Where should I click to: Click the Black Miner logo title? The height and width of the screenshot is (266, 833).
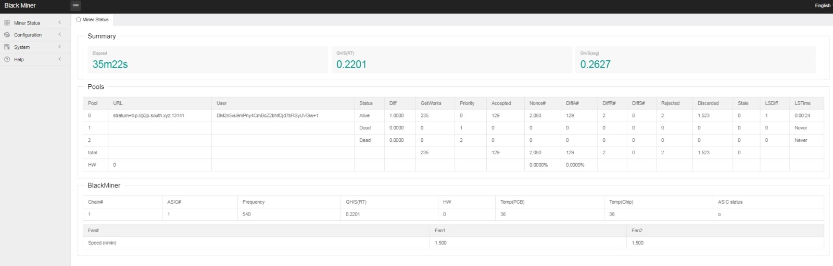20,6
